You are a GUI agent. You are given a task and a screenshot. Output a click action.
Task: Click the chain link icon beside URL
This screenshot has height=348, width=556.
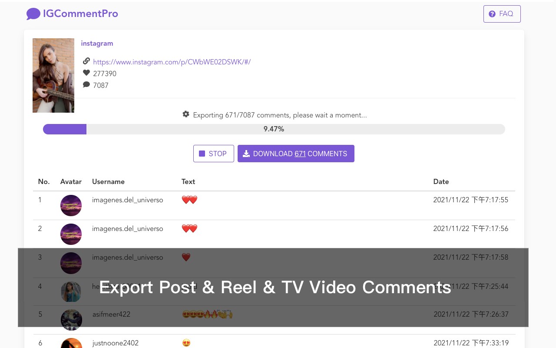point(86,61)
